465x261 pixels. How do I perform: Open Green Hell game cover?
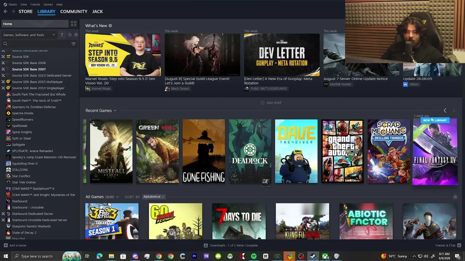[157, 151]
